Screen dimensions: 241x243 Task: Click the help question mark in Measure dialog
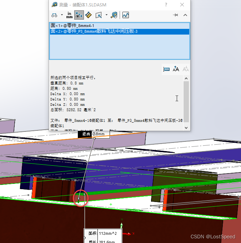166,5
